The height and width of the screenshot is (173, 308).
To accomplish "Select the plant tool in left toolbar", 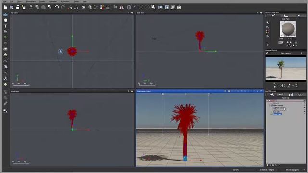I will [x=5, y=37].
